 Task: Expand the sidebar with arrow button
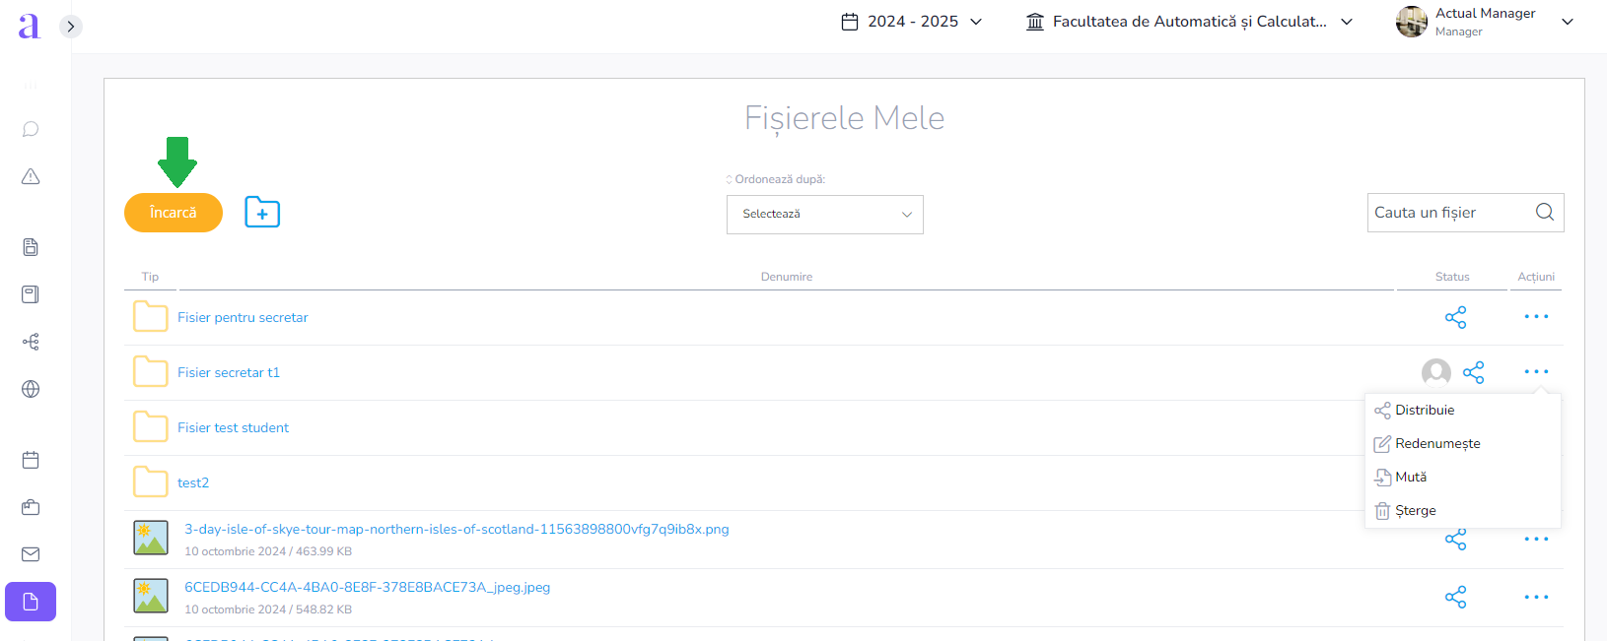[70, 27]
